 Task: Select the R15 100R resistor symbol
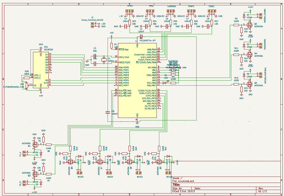click(71, 149)
